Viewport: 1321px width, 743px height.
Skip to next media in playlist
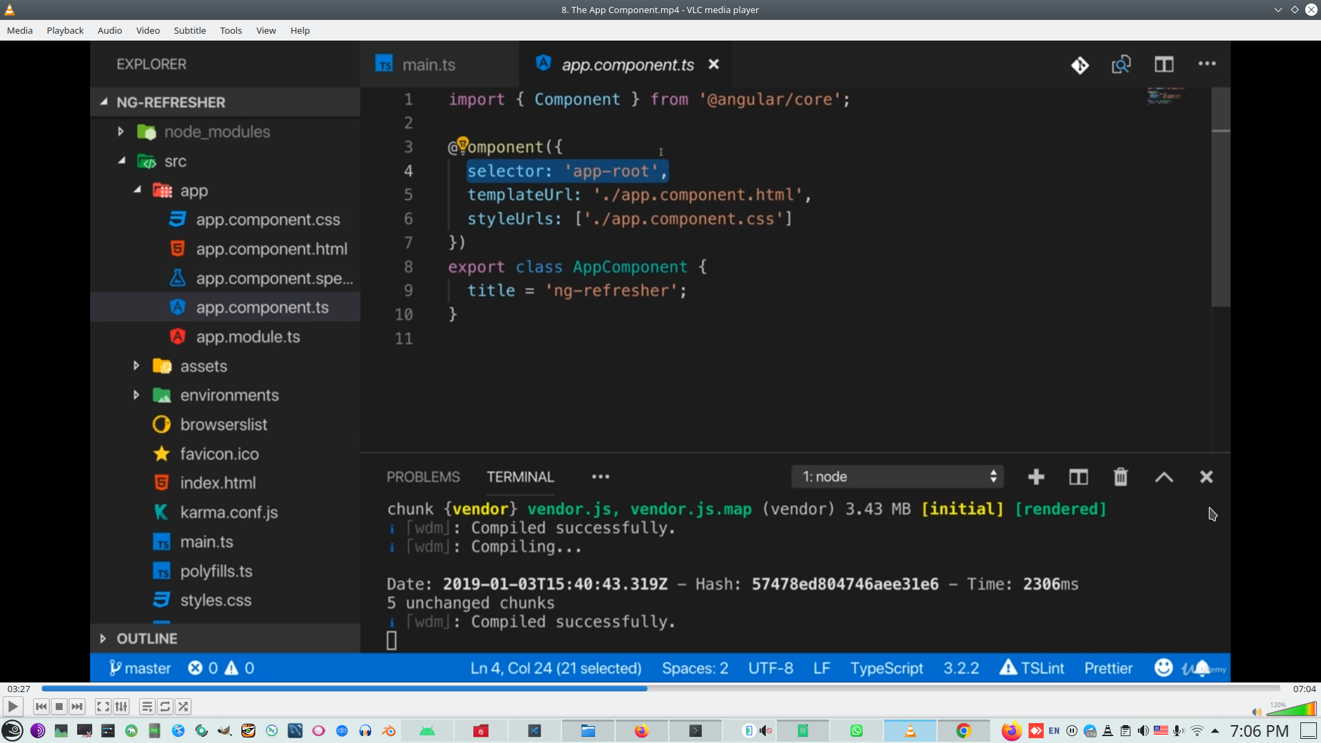tap(77, 707)
